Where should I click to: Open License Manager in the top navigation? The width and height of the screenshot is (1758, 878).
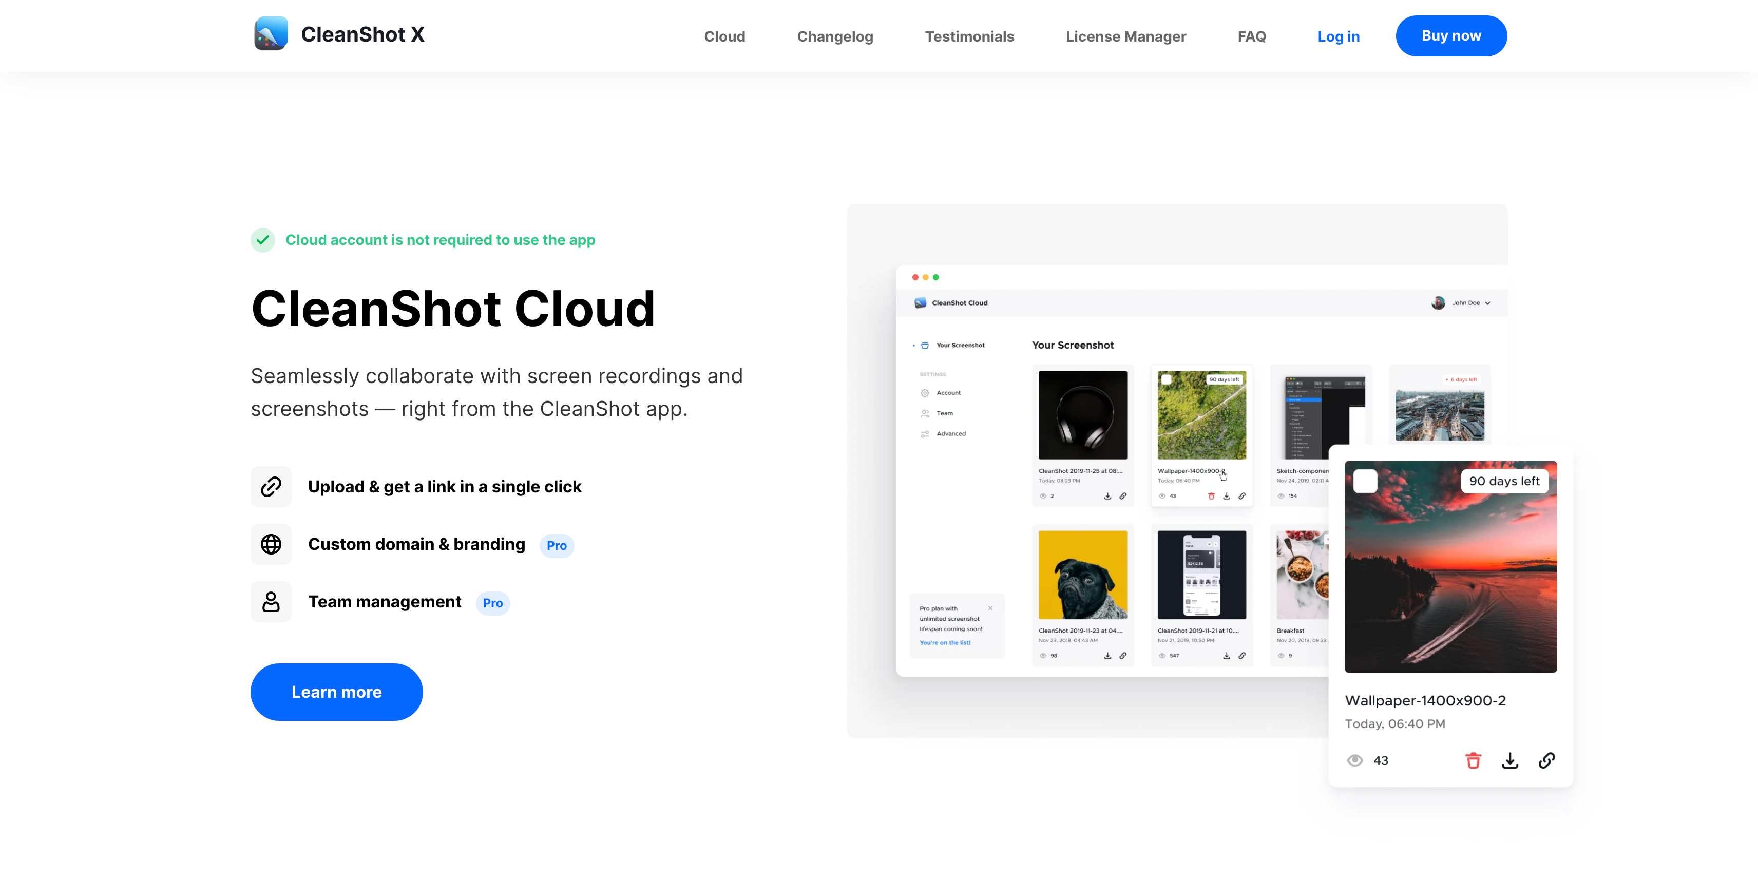tap(1126, 36)
